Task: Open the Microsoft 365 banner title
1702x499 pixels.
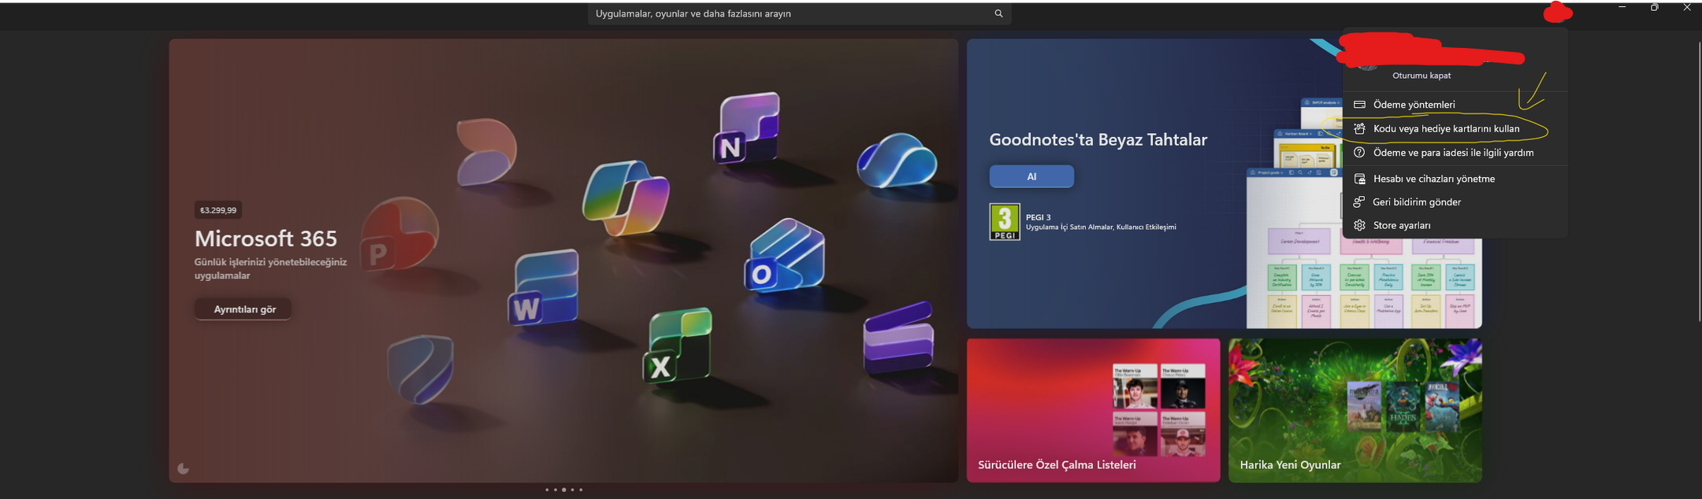Action: [x=266, y=238]
